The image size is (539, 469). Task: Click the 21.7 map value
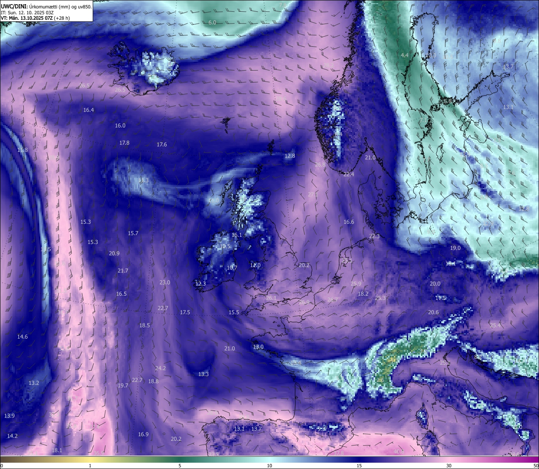123,270
